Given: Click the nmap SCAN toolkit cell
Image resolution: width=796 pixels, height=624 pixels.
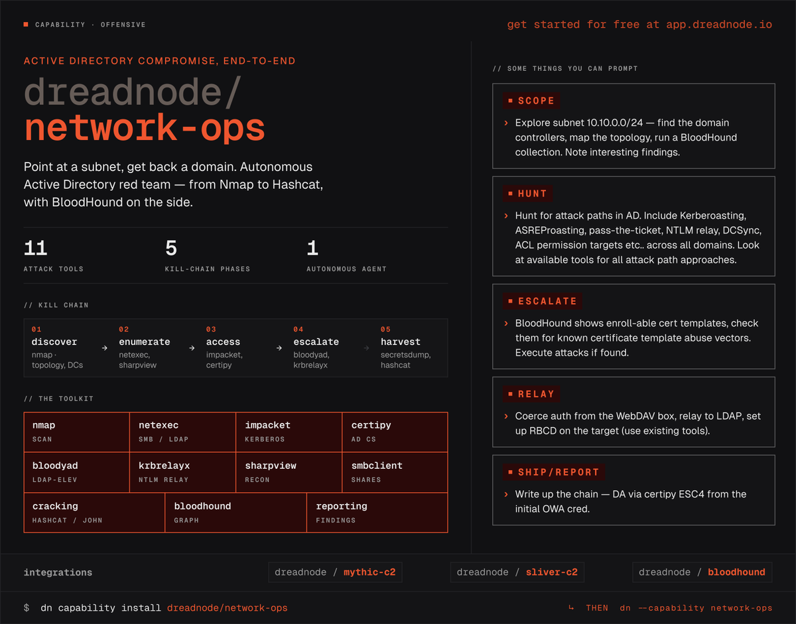Looking at the screenshot, I should pos(77,432).
